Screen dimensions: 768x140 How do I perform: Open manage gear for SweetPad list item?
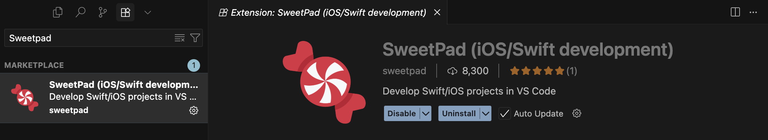point(194,111)
